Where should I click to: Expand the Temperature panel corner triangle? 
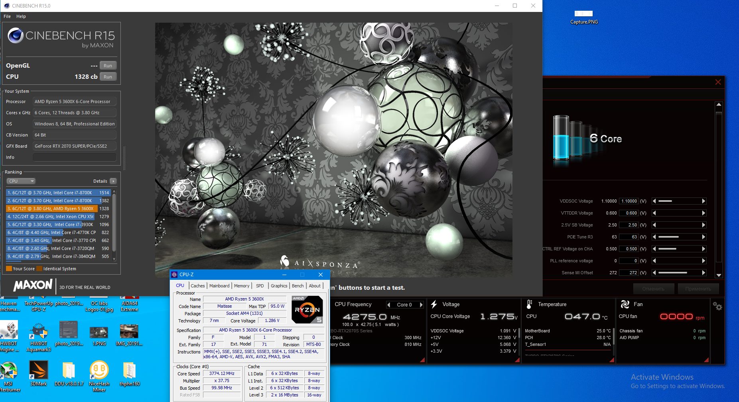pyautogui.click(x=611, y=360)
